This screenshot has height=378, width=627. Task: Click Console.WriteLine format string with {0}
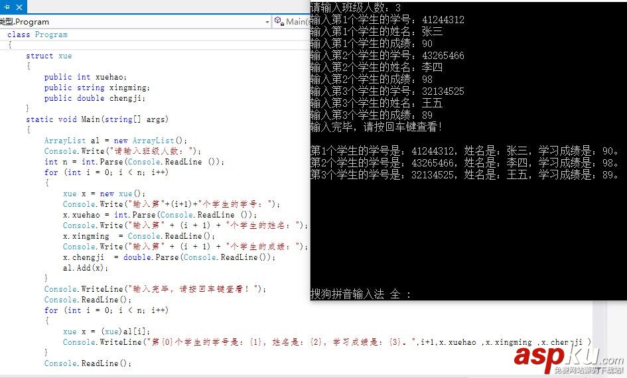[x=327, y=342]
